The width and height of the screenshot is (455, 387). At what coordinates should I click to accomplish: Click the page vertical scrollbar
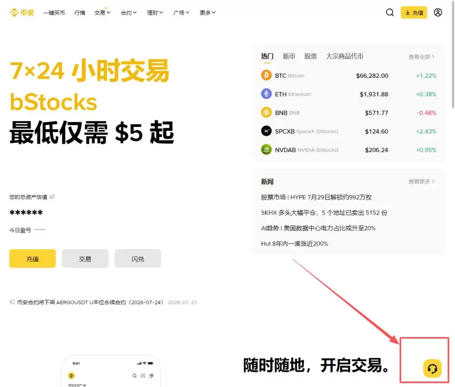453,54
